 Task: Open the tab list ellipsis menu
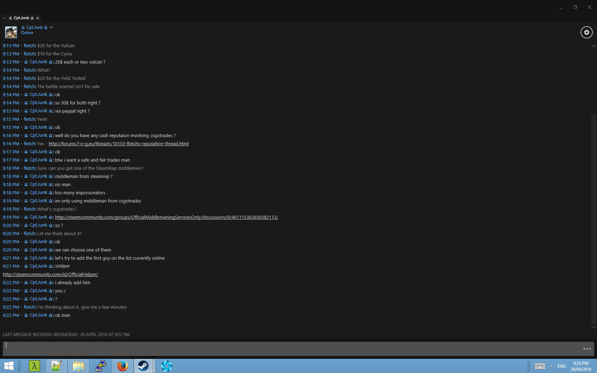(x=4, y=18)
